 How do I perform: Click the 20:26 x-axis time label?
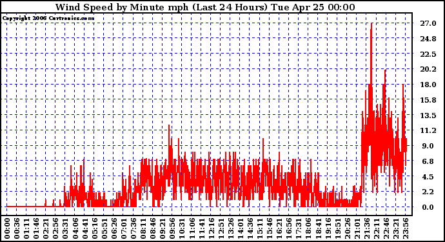[x=348, y=228]
